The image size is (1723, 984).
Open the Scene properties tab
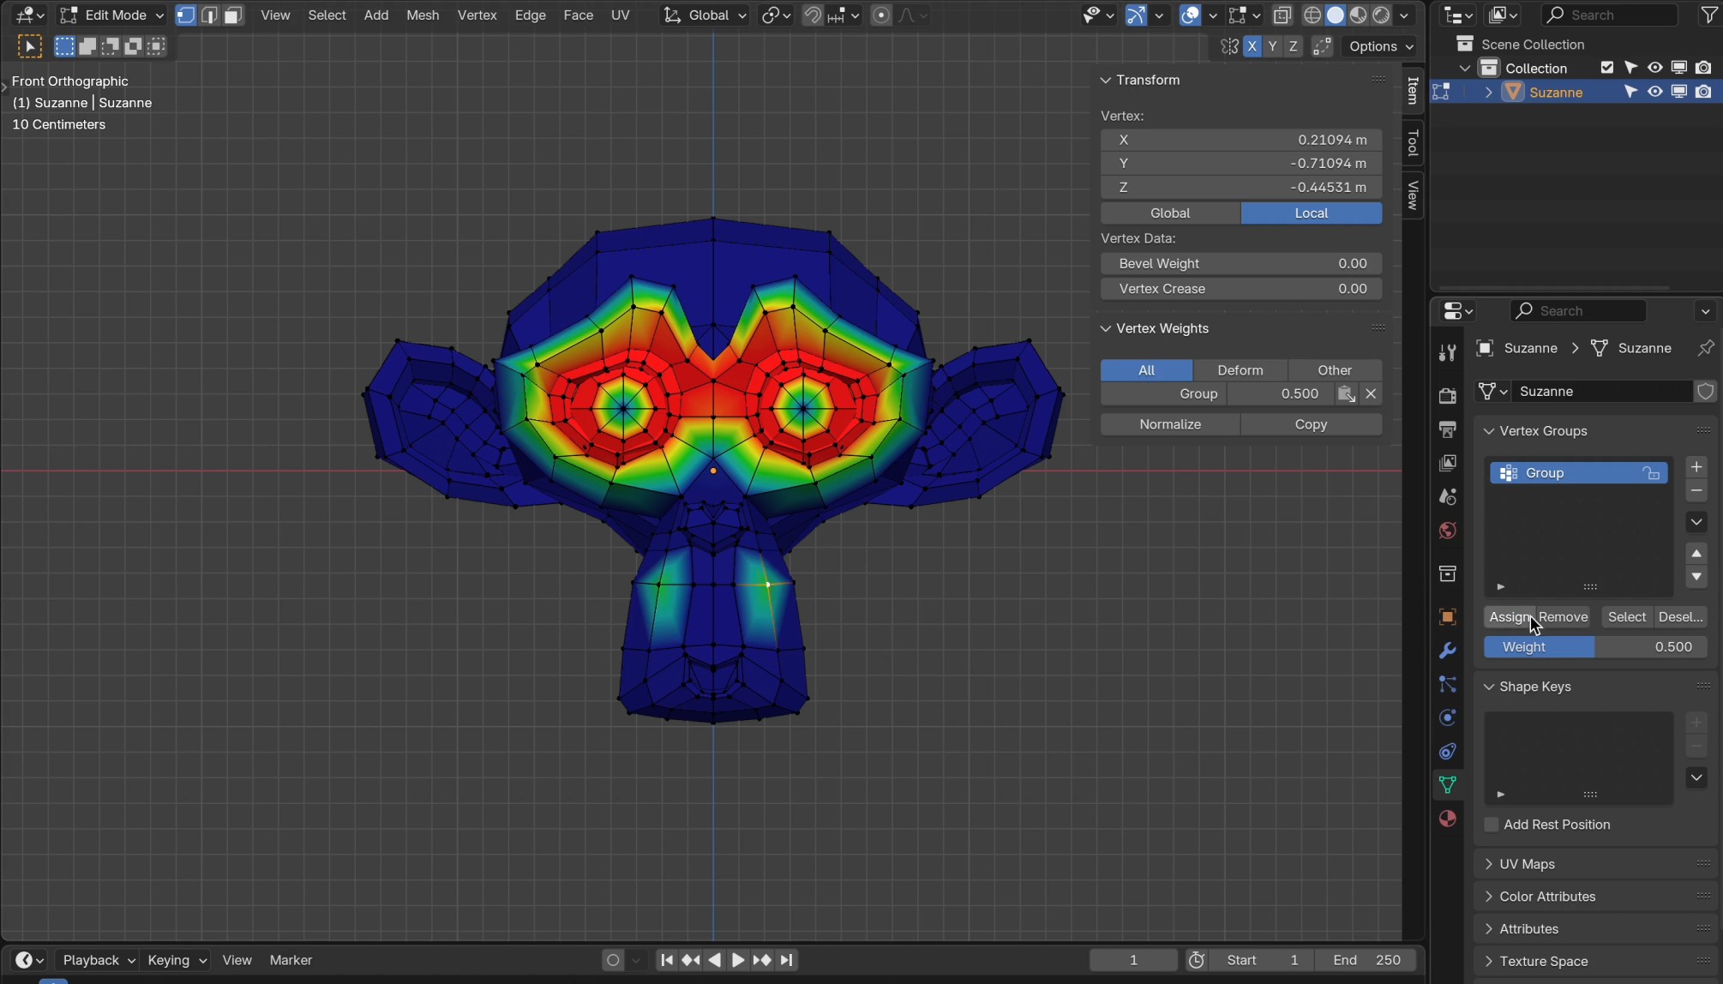[1448, 496]
